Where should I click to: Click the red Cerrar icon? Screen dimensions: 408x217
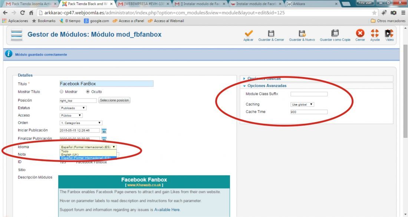point(360,33)
